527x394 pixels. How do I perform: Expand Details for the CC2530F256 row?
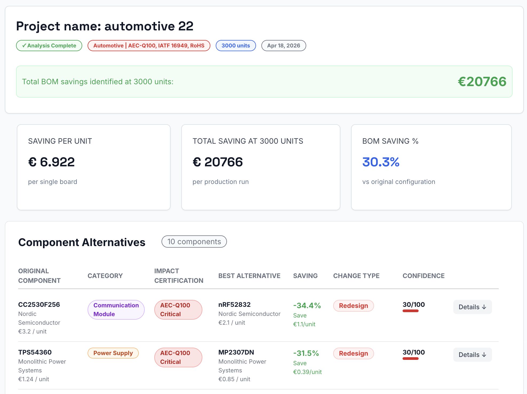click(x=472, y=307)
